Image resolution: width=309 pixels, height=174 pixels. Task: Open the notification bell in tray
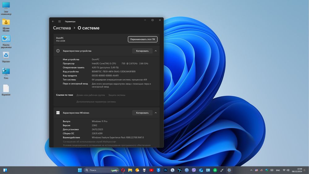tap(304, 170)
